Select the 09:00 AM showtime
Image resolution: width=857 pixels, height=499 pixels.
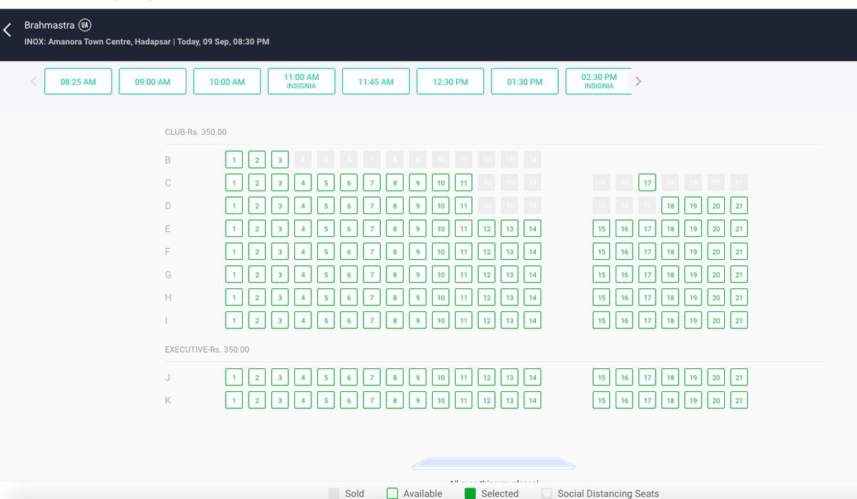(x=153, y=81)
